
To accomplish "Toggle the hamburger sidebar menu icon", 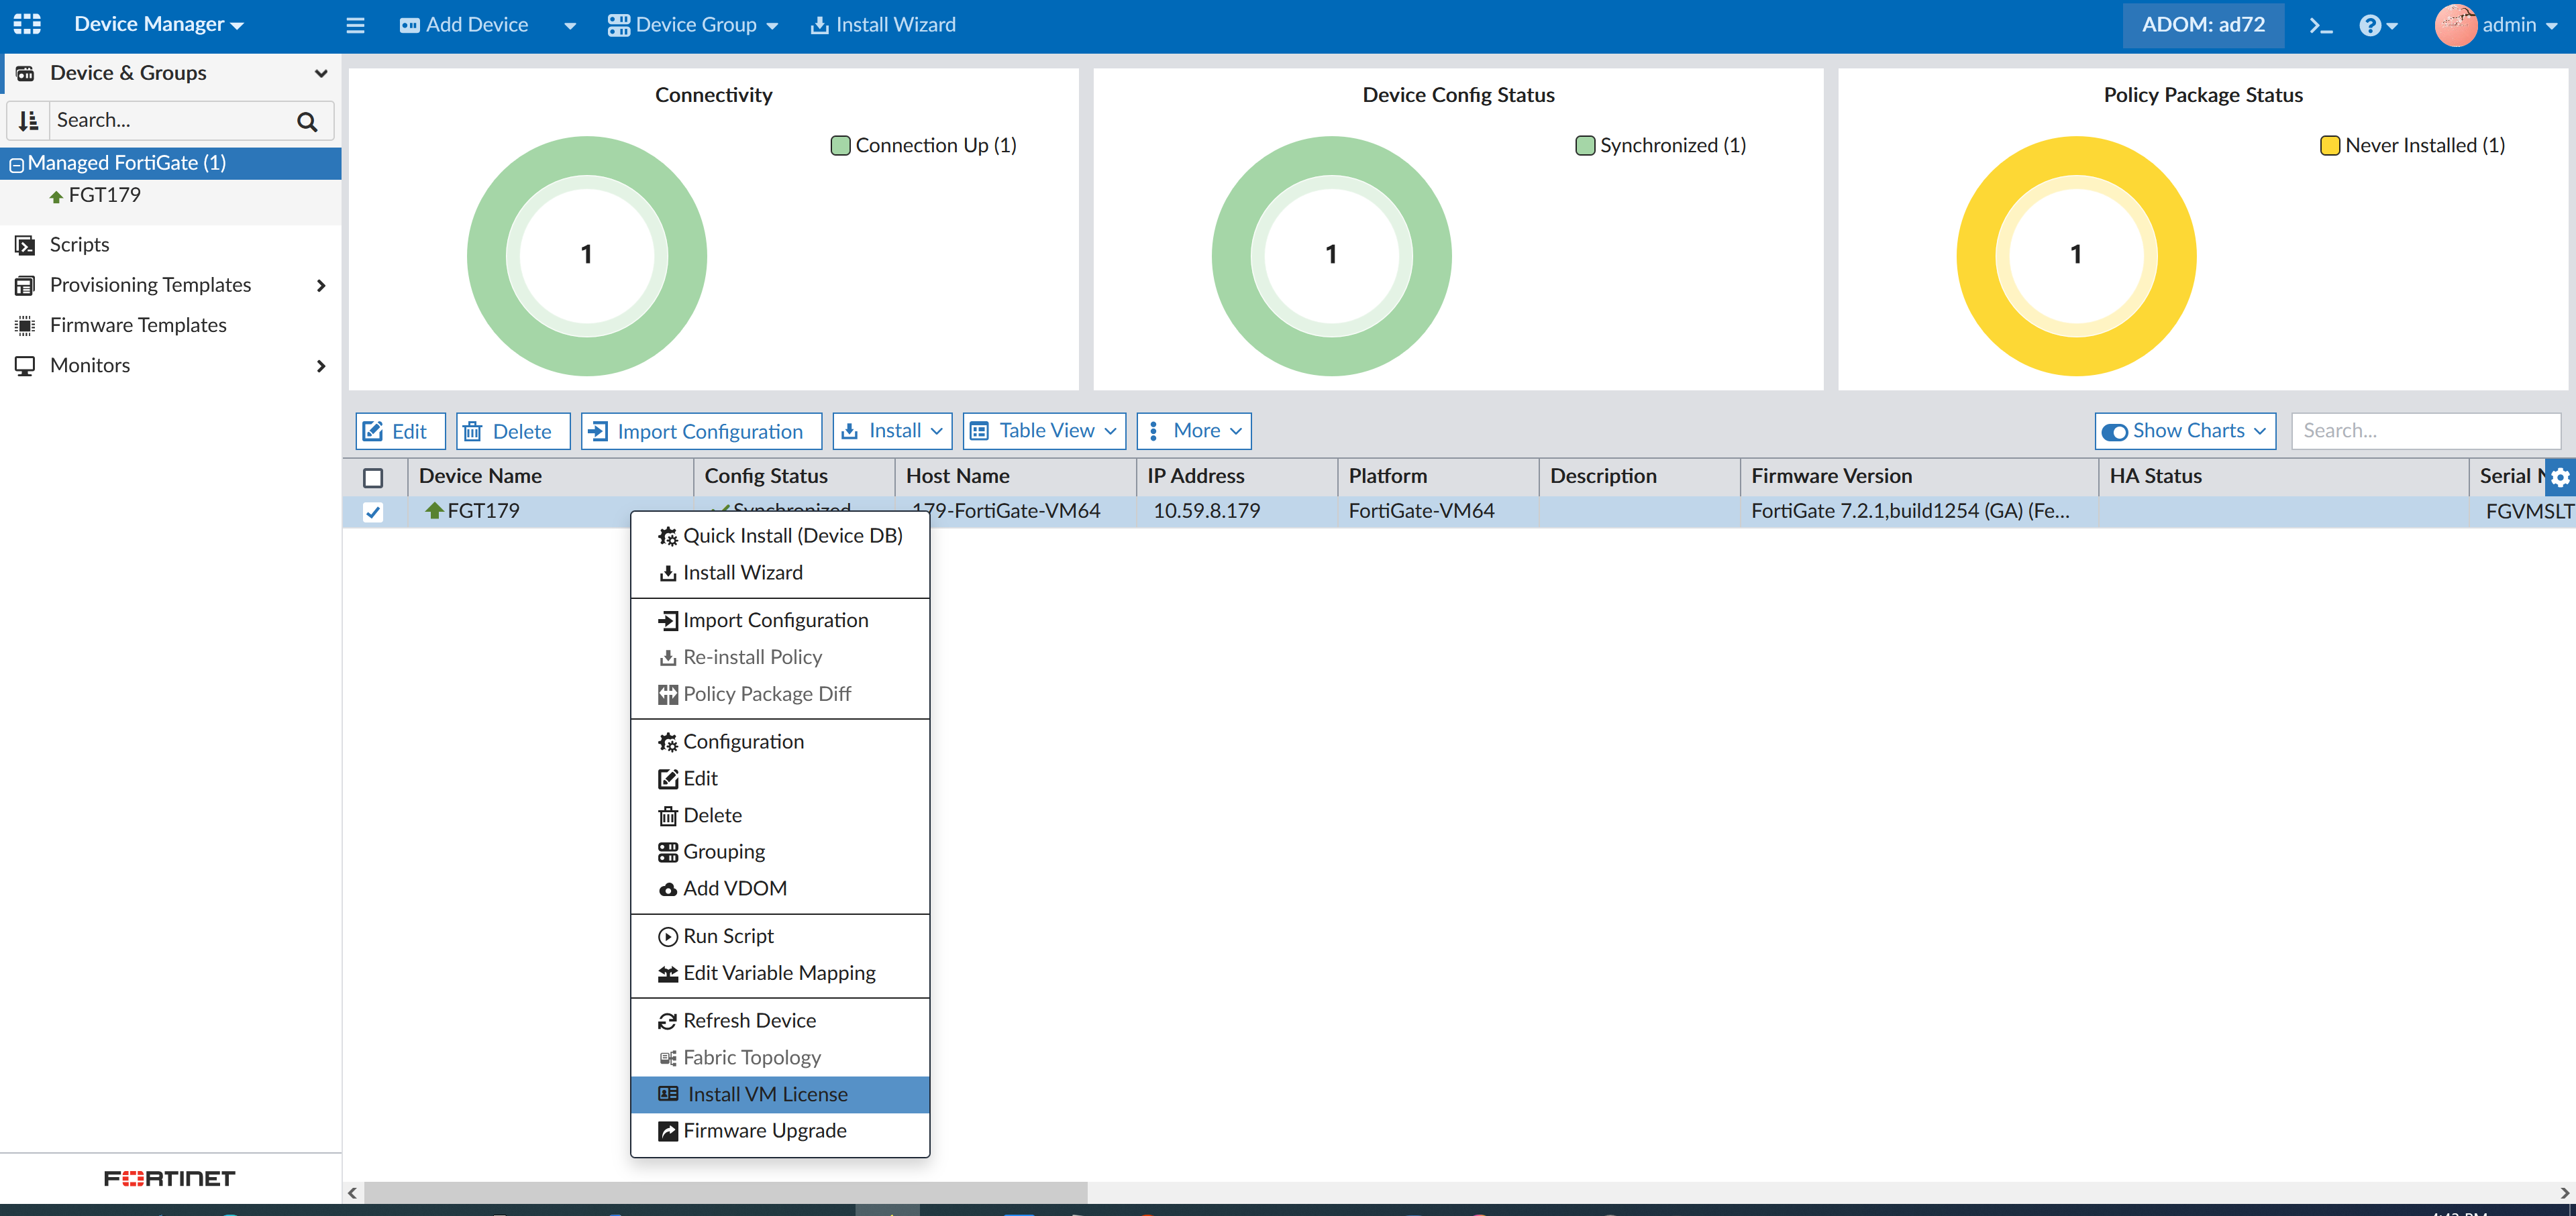I will [355, 25].
